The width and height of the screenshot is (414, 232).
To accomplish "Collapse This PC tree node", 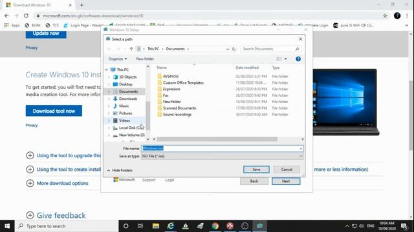I will point(107,70).
